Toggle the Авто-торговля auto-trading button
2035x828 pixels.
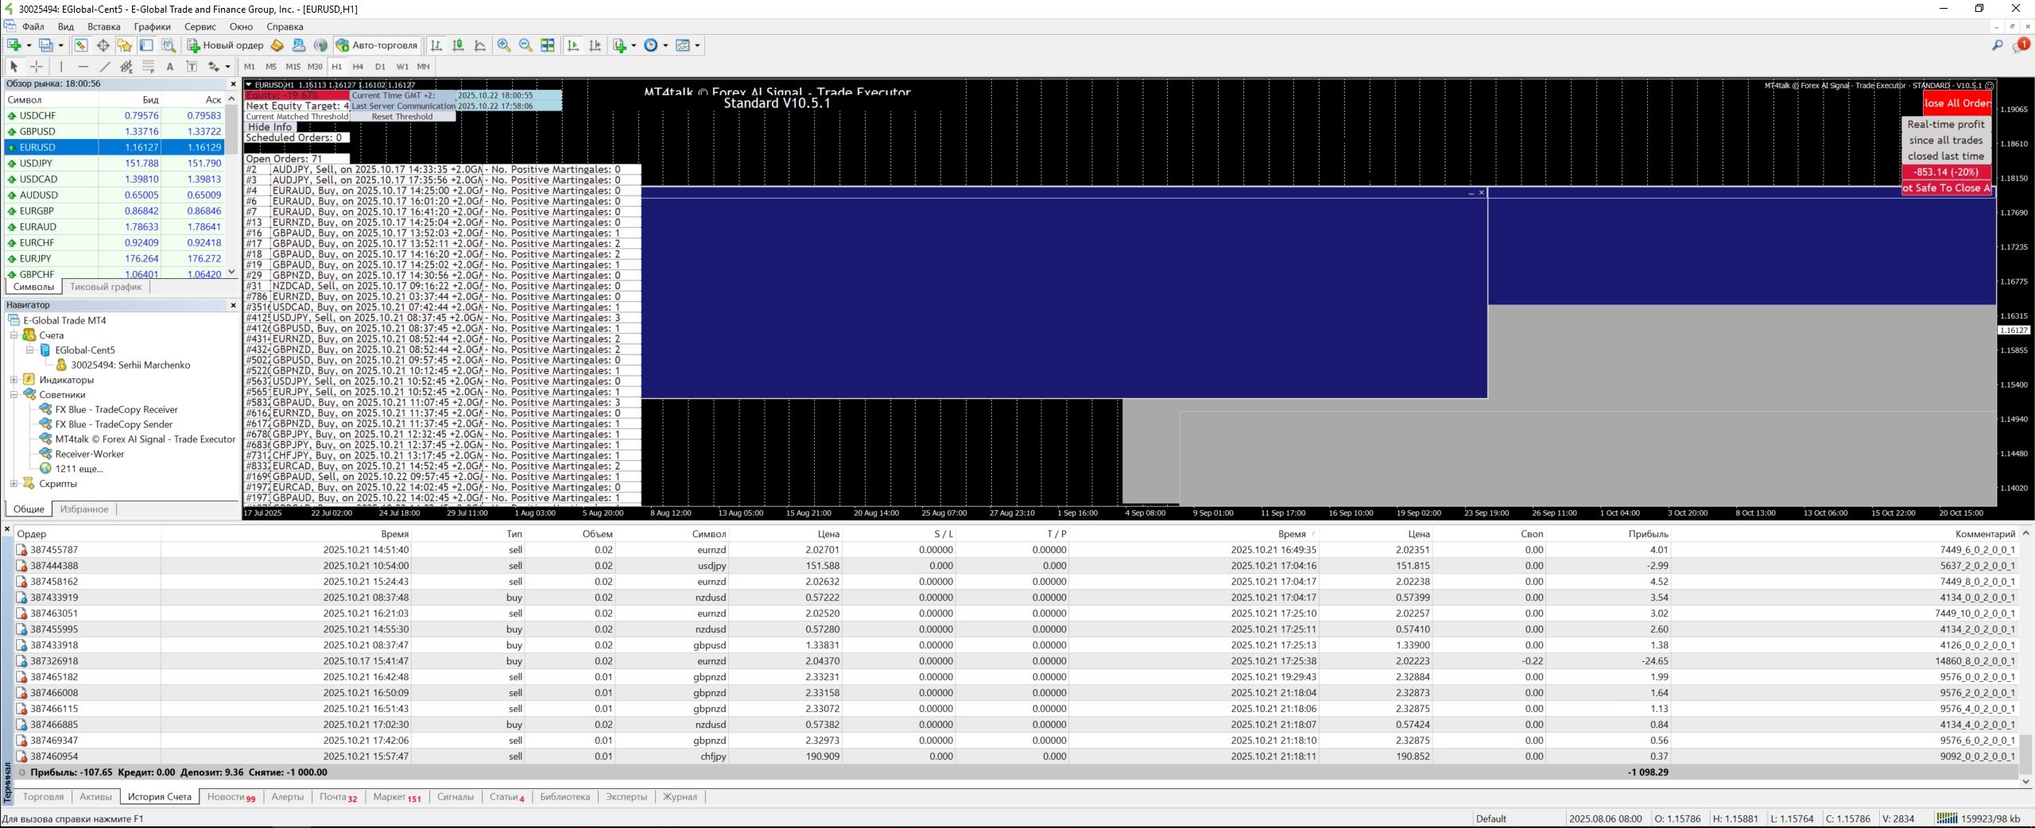[x=377, y=45]
